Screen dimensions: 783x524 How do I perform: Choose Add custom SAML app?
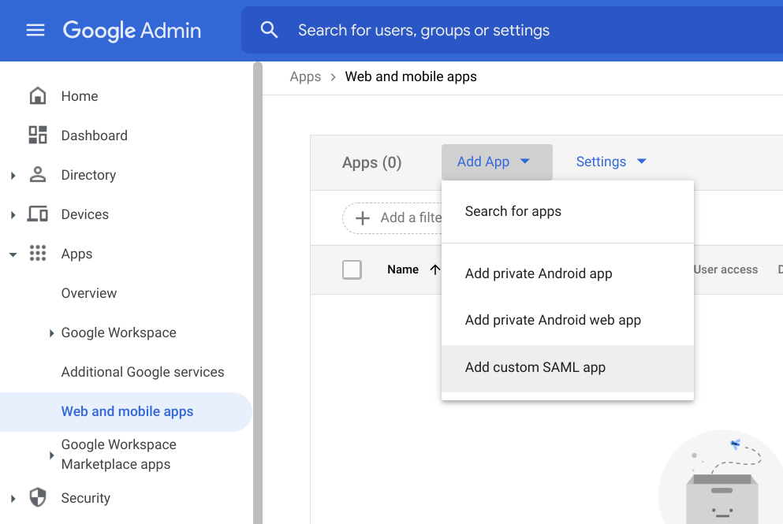click(568, 368)
